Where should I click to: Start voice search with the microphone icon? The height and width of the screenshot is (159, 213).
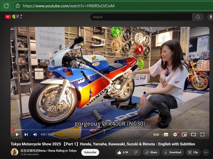pyautogui.click(x=211, y=17)
